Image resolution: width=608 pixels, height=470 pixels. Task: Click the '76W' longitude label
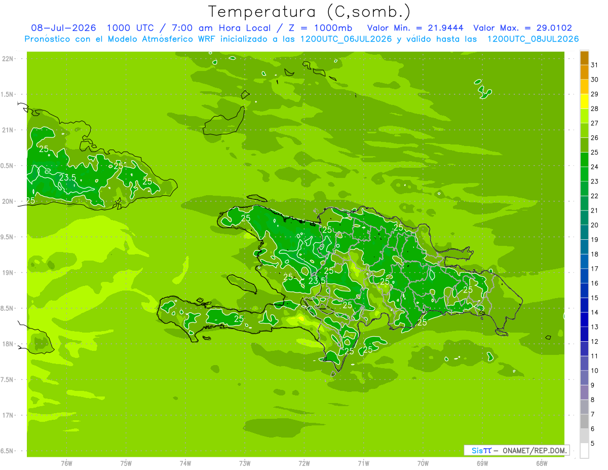pos(66,463)
